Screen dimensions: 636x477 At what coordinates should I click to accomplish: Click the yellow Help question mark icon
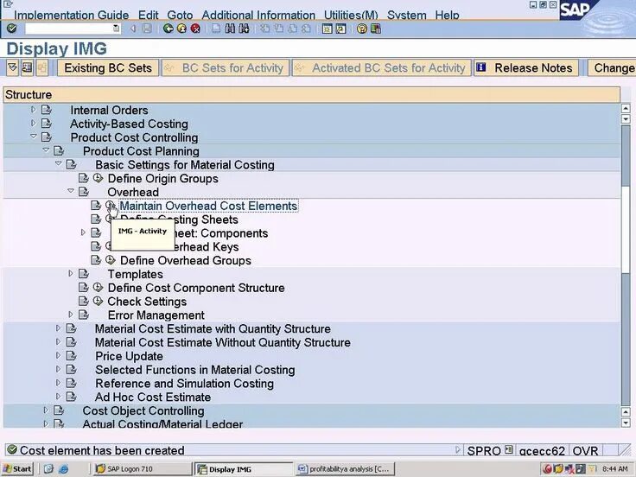pos(362,29)
